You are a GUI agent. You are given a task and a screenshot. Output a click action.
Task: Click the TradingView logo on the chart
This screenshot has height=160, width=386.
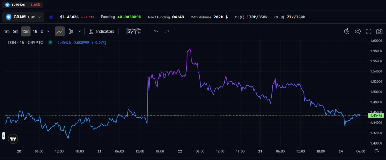[x=13, y=139]
